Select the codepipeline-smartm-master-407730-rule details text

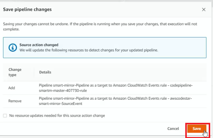(116, 88)
